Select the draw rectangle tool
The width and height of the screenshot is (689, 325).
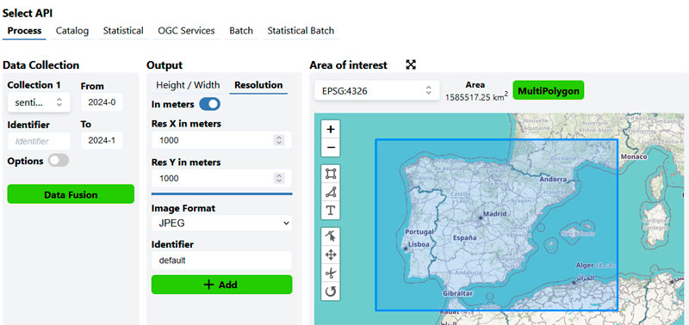(x=331, y=175)
